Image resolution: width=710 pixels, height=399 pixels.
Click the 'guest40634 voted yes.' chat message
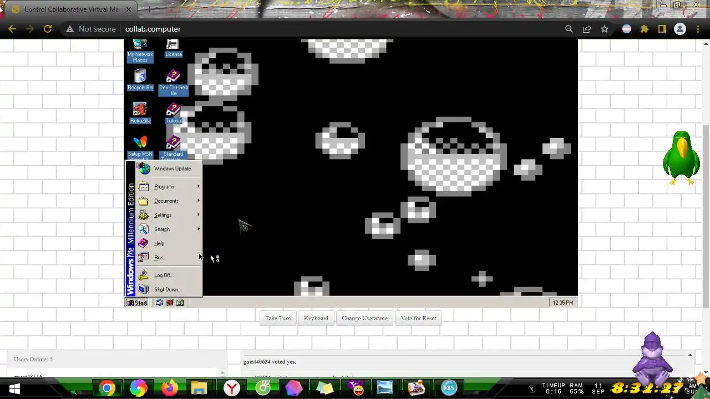click(x=270, y=362)
